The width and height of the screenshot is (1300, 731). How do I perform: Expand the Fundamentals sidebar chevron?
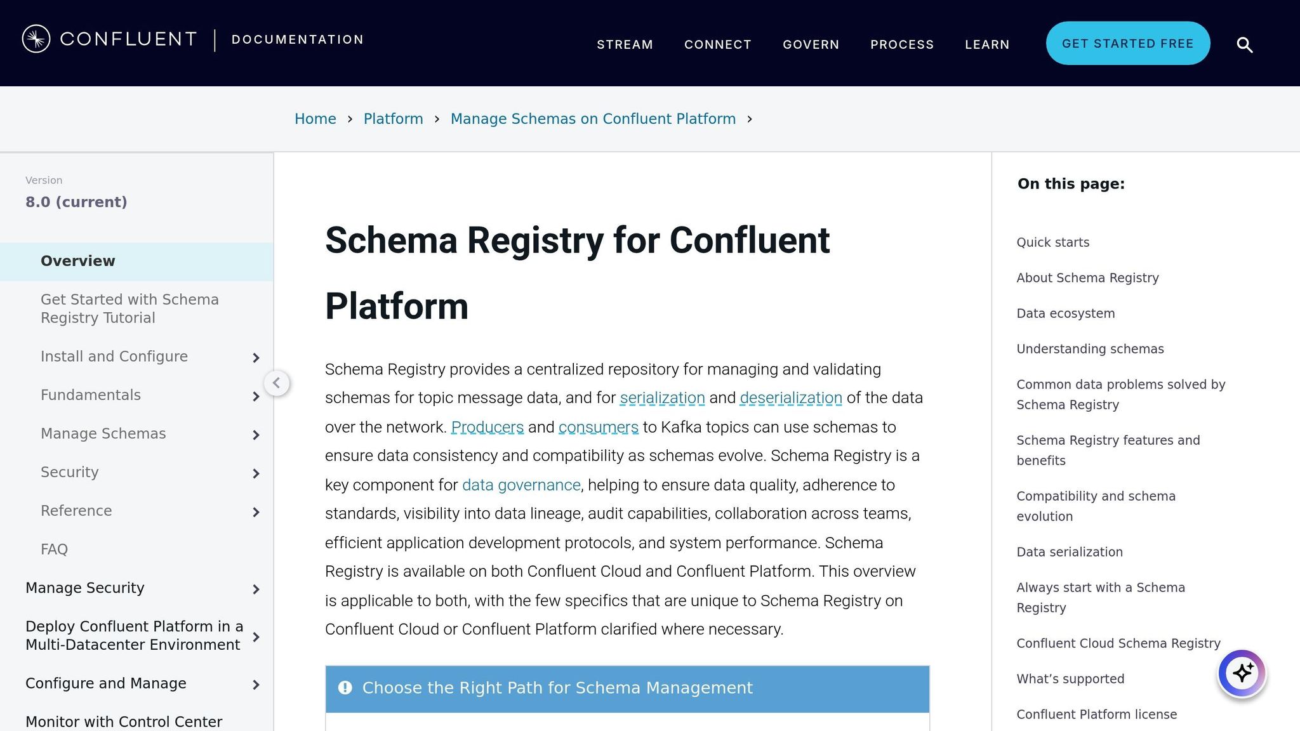(x=256, y=397)
